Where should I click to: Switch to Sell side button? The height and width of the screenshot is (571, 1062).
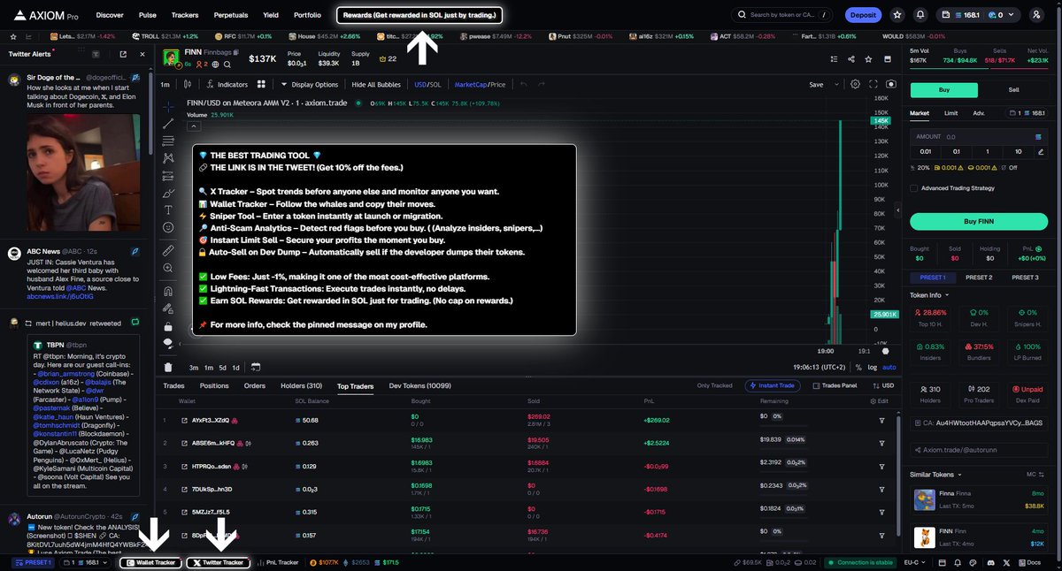(x=1014, y=89)
